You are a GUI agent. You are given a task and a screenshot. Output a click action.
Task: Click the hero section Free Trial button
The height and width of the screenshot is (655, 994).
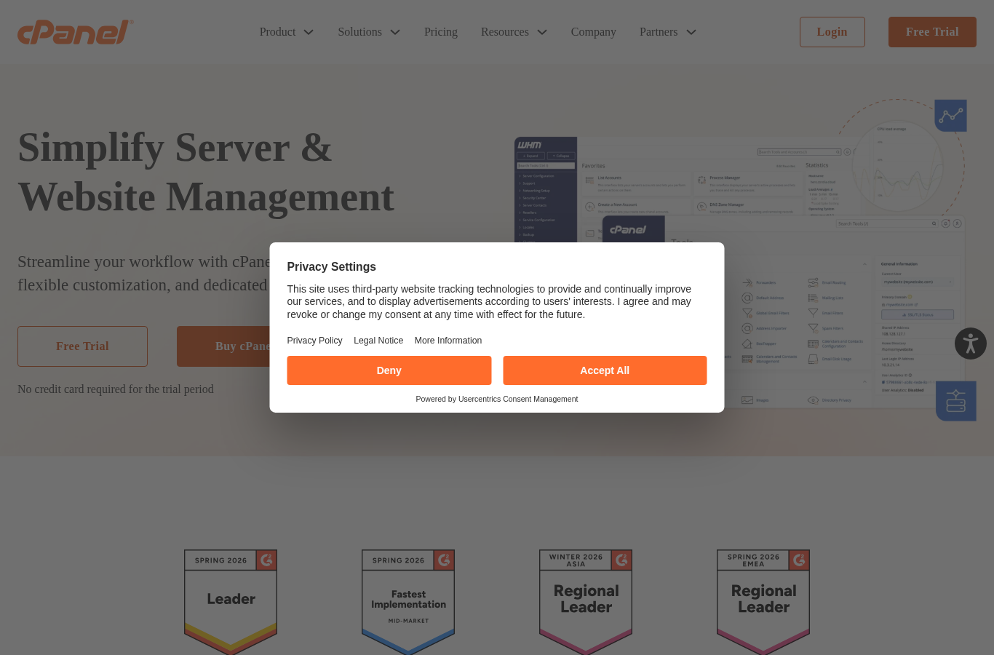coord(82,346)
